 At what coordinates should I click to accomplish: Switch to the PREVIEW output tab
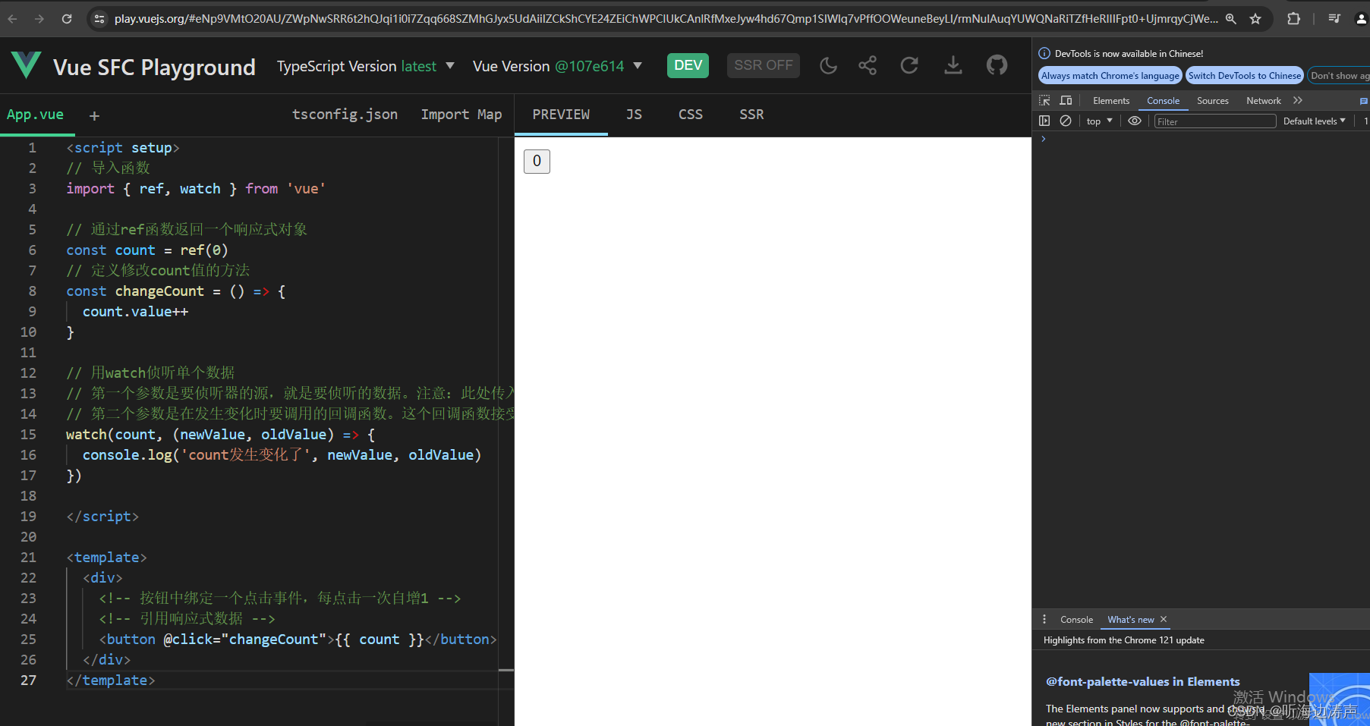tap(561, 115)
